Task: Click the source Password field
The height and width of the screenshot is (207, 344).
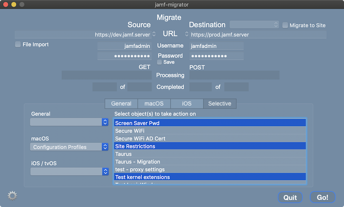Action: 124,56
